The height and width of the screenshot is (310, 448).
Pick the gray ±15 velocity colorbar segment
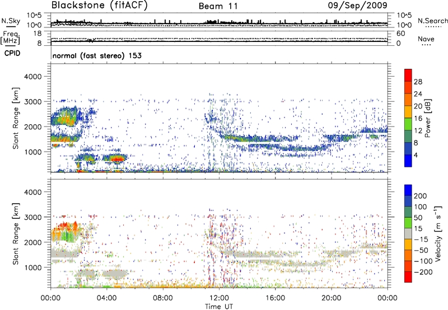tap(408, 233)
